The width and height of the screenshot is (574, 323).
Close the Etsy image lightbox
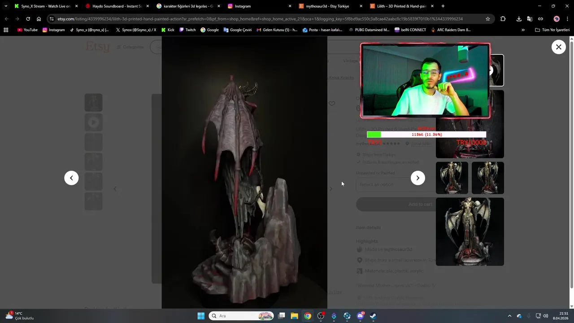(x=558, y=47)
